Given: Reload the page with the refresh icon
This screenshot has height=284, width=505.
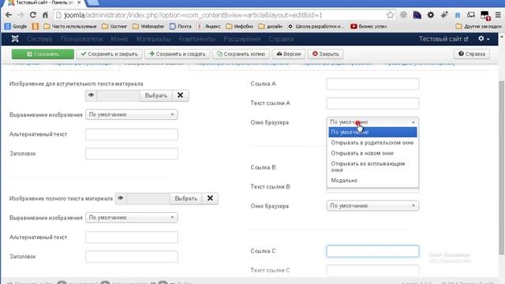Looking at the screenshot, I should [x=33, y=15].
